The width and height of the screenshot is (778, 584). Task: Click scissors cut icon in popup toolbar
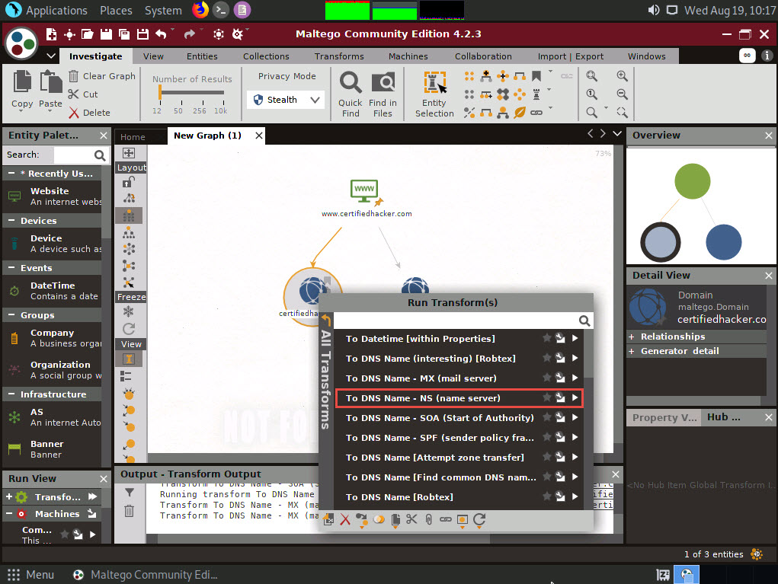(411, 519)
